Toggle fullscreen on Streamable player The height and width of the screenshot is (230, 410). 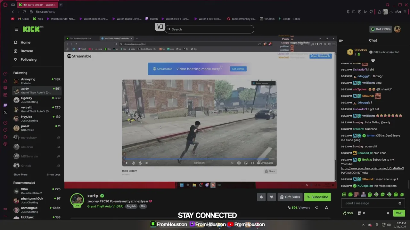click(x=252, y=163)
